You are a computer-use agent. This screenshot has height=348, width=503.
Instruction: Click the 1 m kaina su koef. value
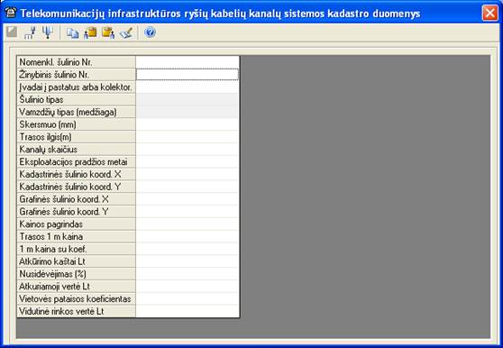coord(187,249)
